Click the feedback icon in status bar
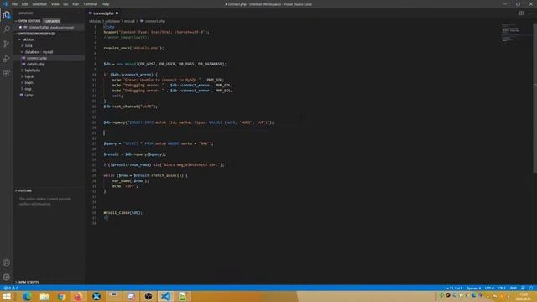The width and height of the screenshot is (537, 302). click(x=523, y=289)
